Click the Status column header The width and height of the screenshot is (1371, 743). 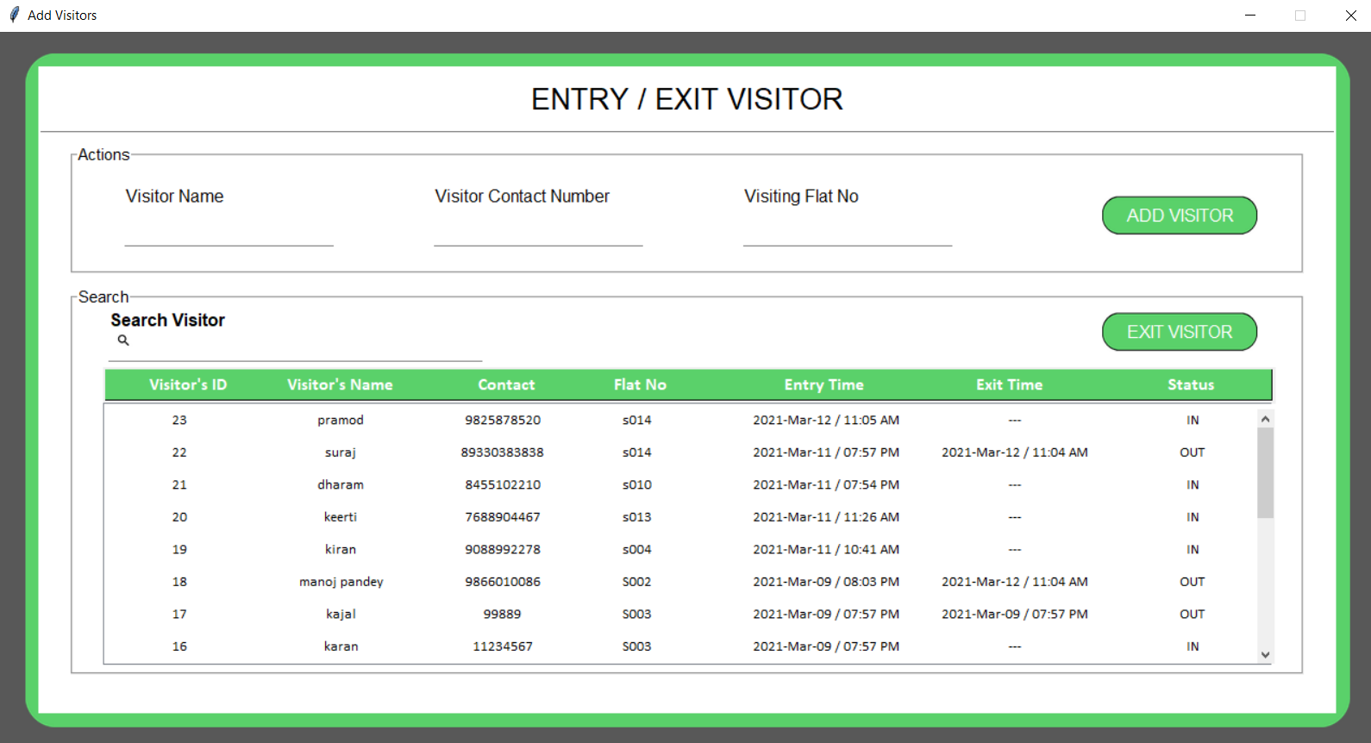(x=1190, y=385)
